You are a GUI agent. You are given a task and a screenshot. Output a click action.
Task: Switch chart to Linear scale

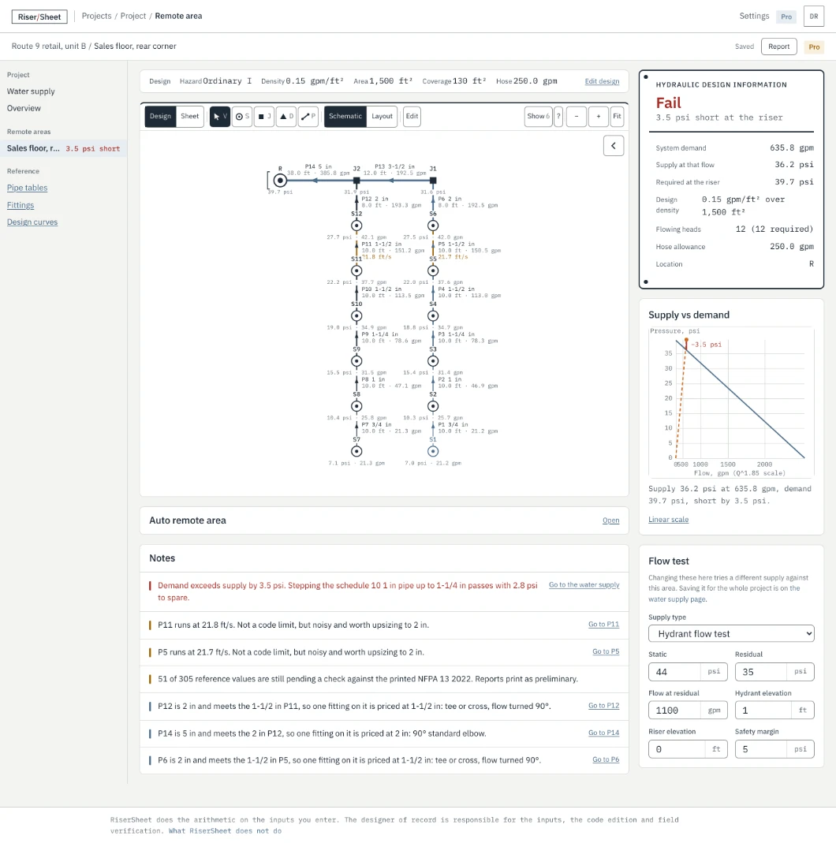(x=668, y=520)
